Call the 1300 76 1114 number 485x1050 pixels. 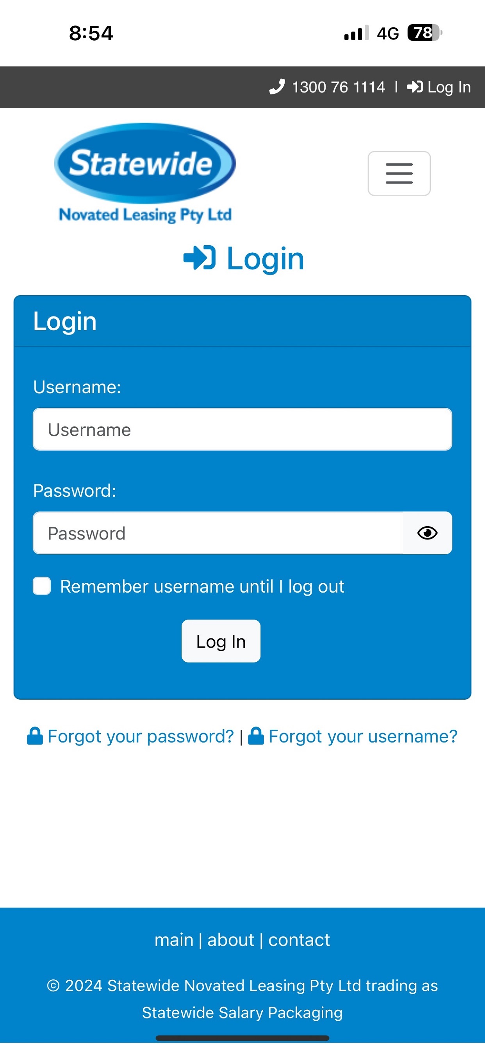click(338, 87)
